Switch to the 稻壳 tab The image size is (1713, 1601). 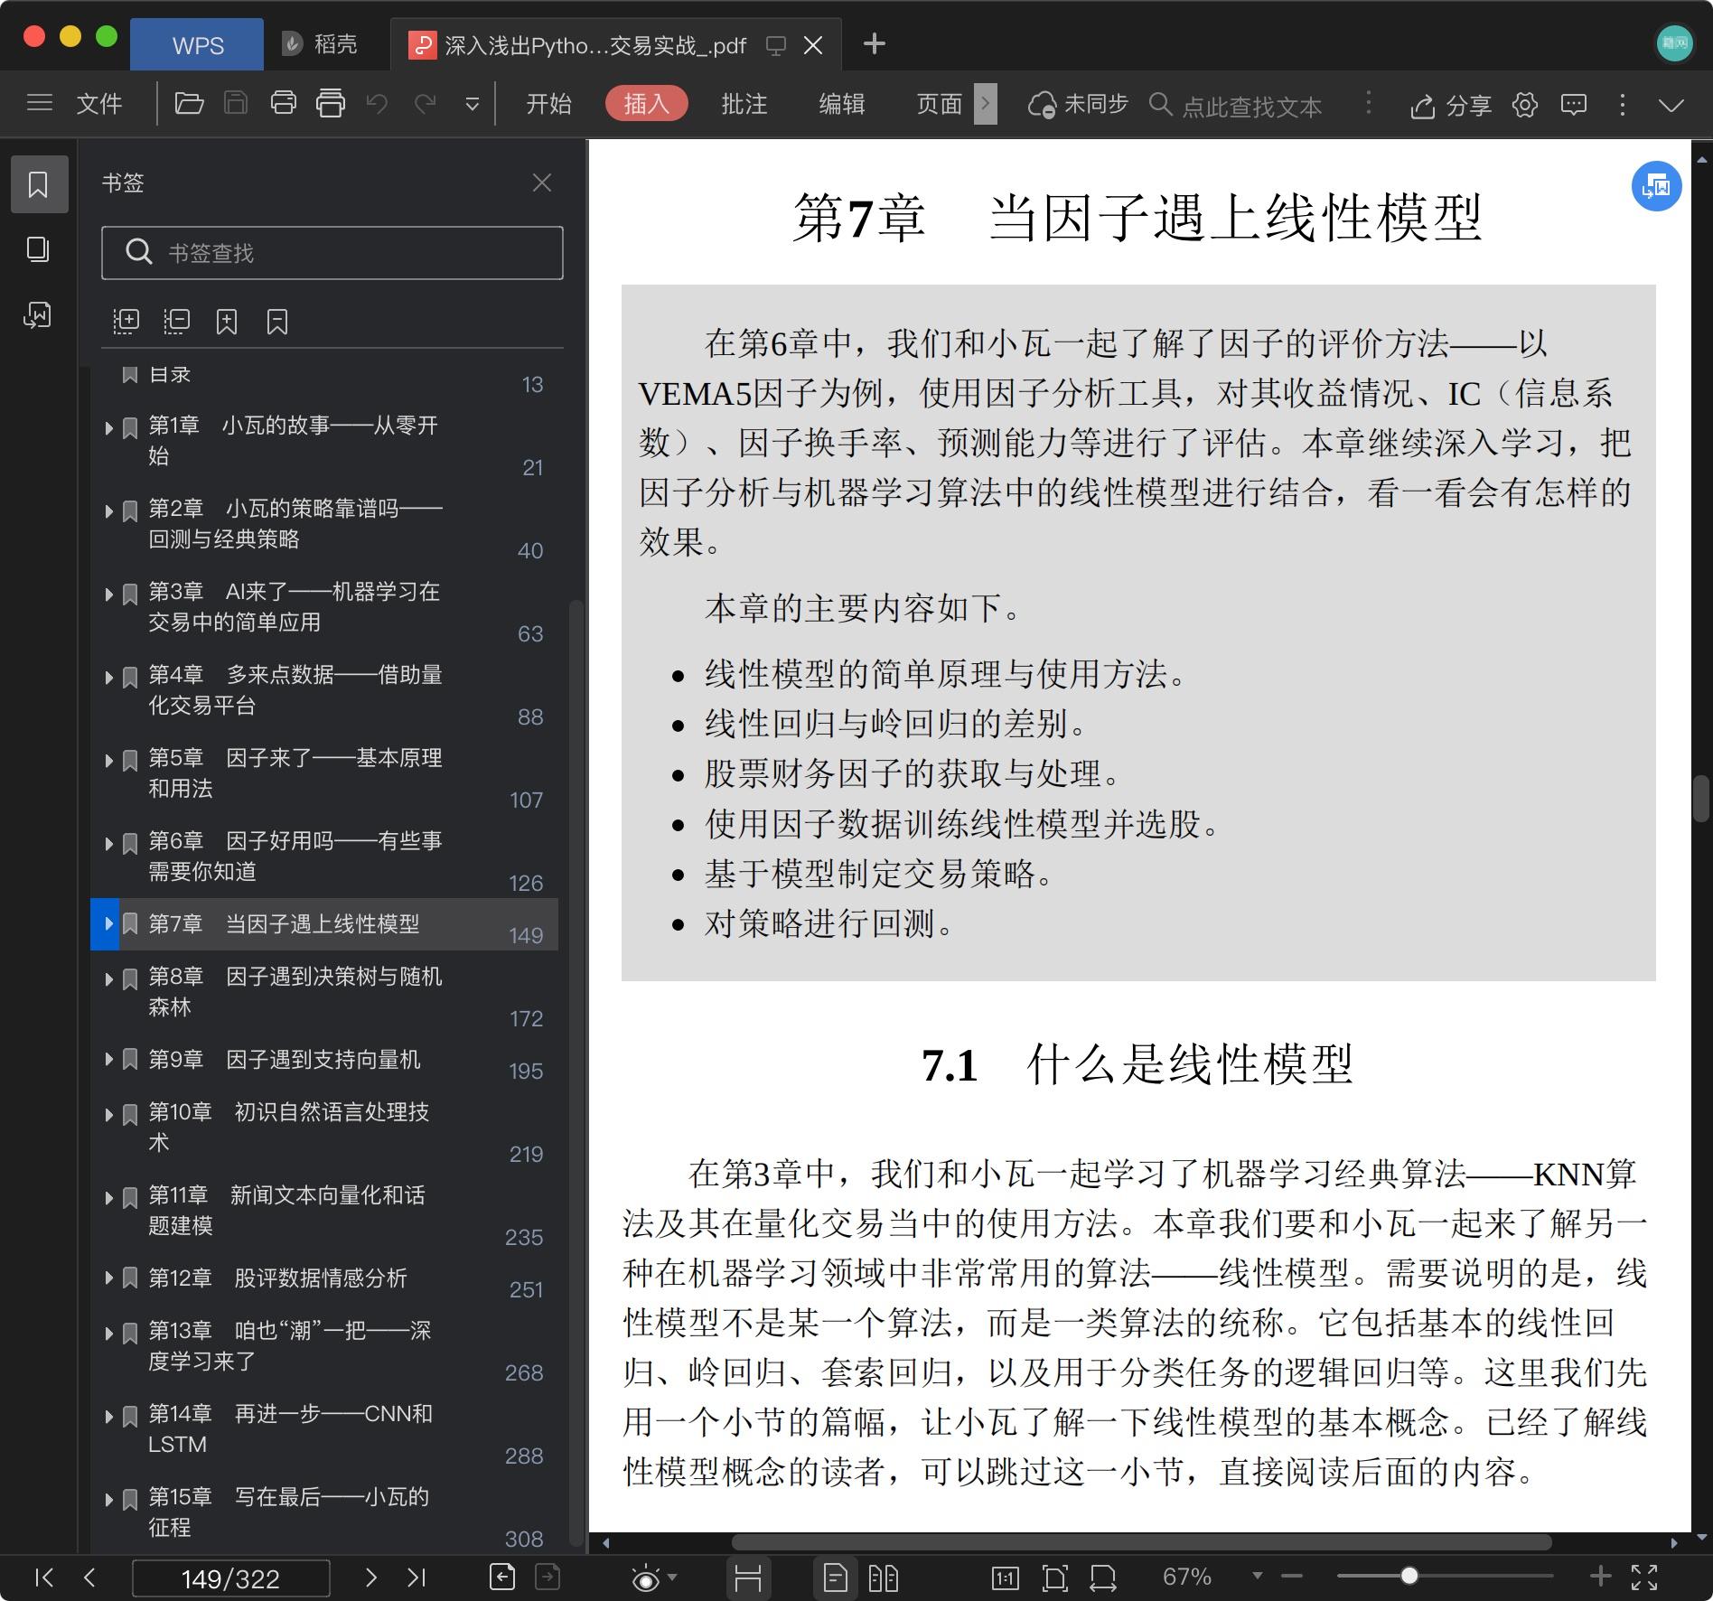coord(320,44)
